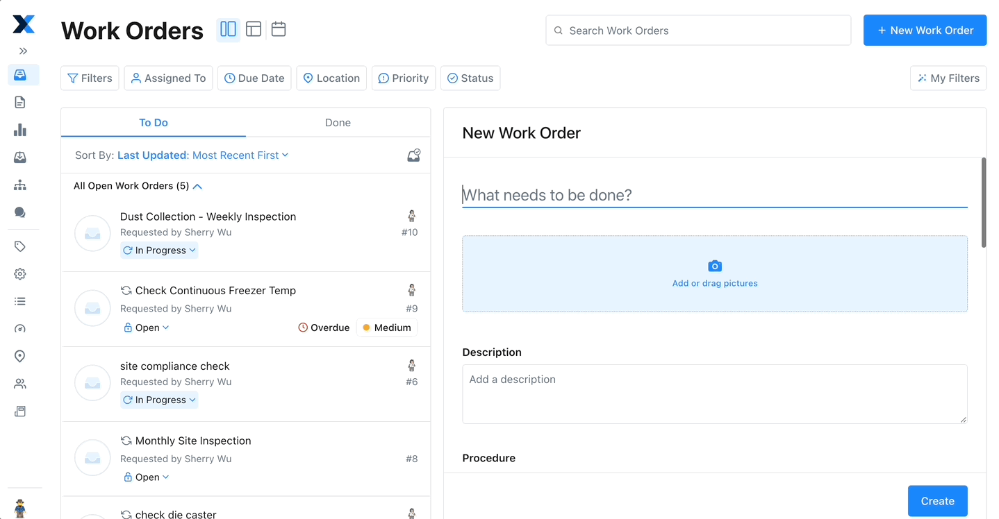The width and height of the screenshot is (999, 519).
Task: Open the Due Date filter
Action: coord(254,78)
